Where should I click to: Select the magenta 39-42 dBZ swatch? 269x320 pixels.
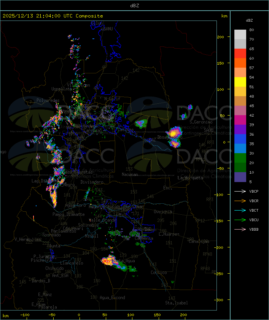(240, 120)
